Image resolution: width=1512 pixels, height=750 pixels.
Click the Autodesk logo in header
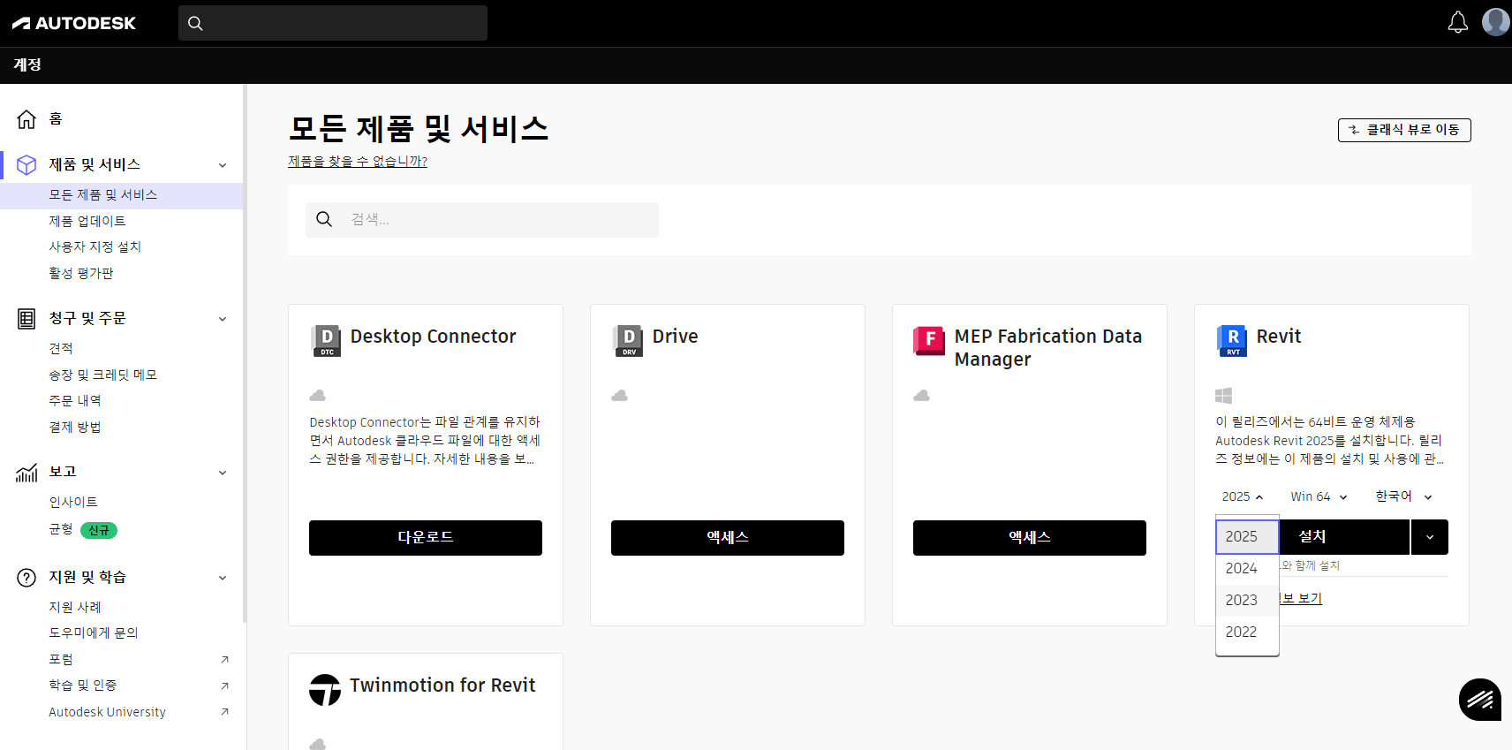74,23
